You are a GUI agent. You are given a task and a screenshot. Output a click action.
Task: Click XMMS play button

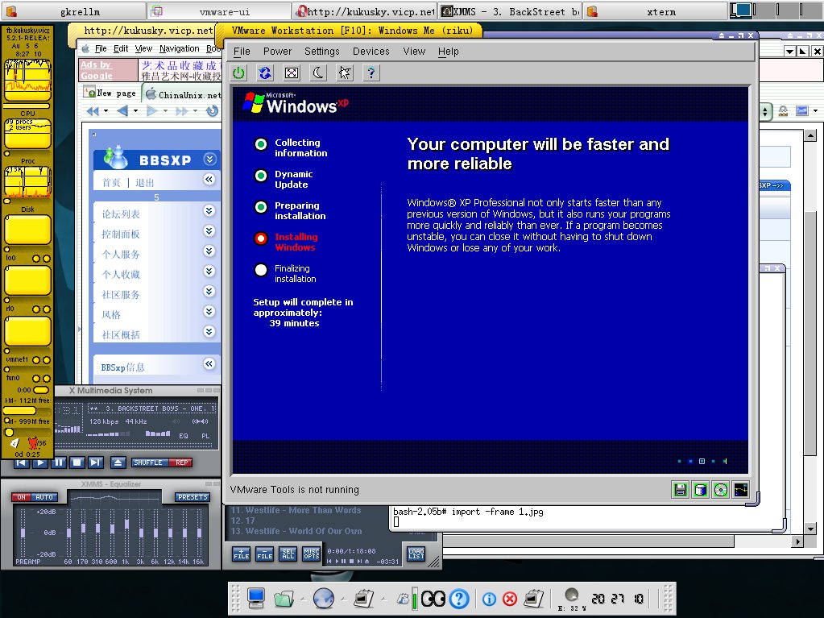coord(40,462)
